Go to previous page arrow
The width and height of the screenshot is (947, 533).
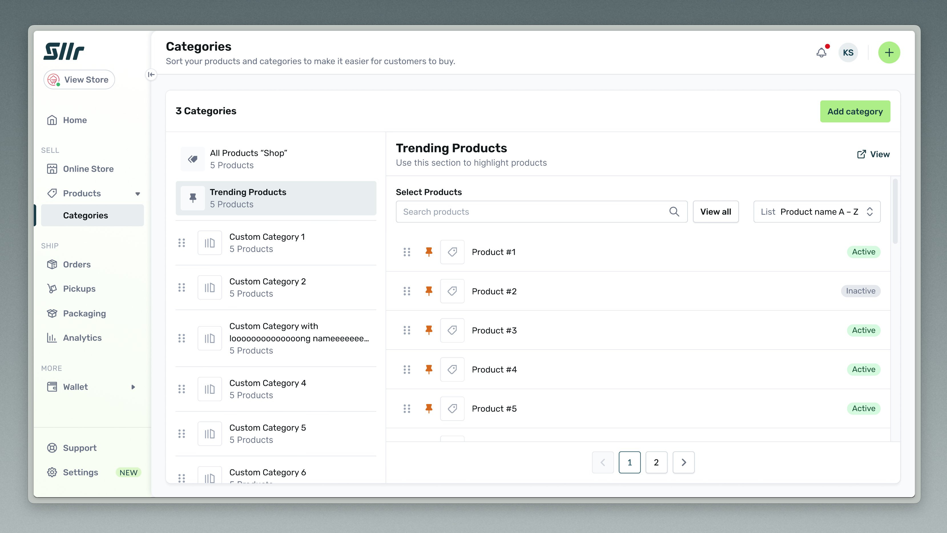click(603, 463)
